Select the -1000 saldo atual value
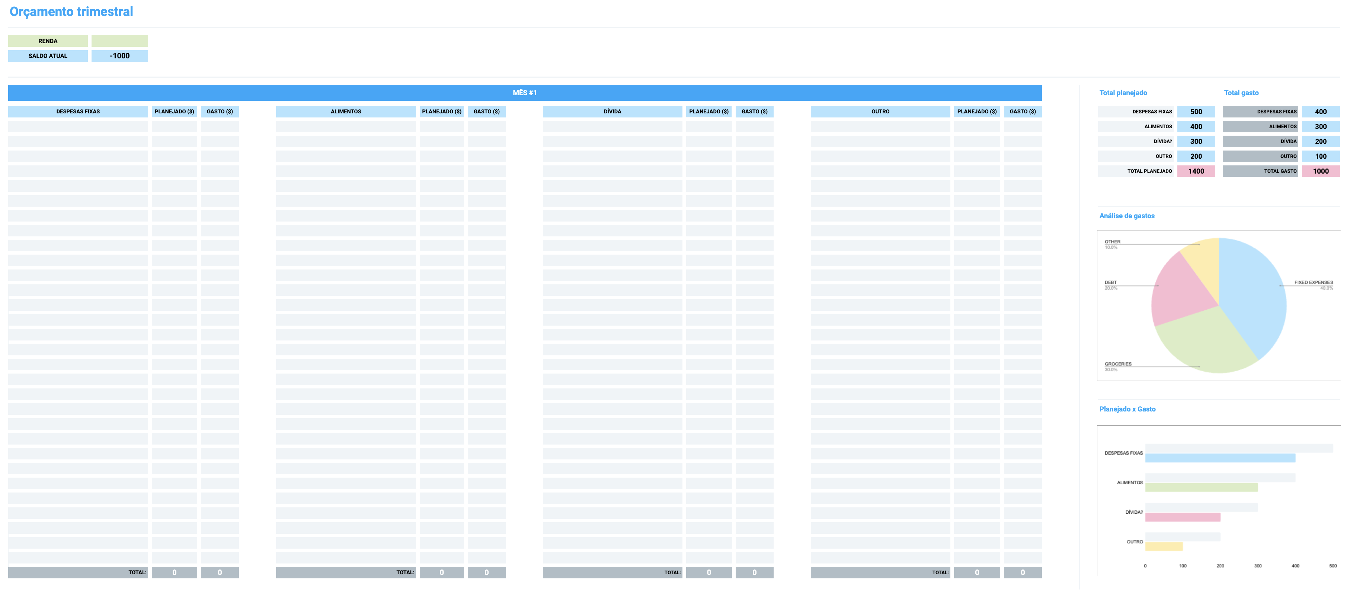 [120, 56]
